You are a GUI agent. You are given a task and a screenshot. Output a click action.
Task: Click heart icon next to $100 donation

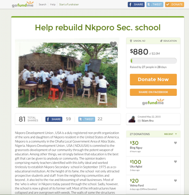[x=175, y=162]
